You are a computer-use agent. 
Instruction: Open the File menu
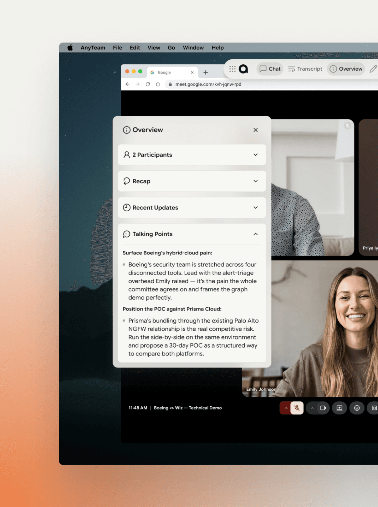tap(118, 48)
